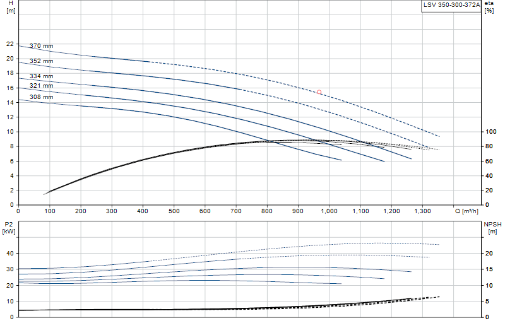Click the eta [%] efficiency axis label
This screenshot has width=505, height=328.
pos(489,7)
